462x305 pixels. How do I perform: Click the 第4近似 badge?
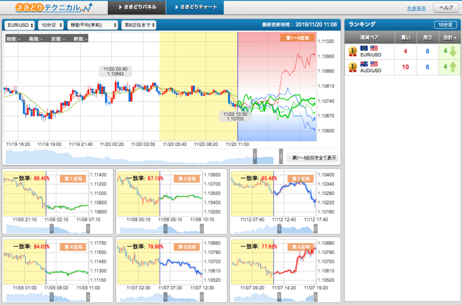[x=73, y=247]
